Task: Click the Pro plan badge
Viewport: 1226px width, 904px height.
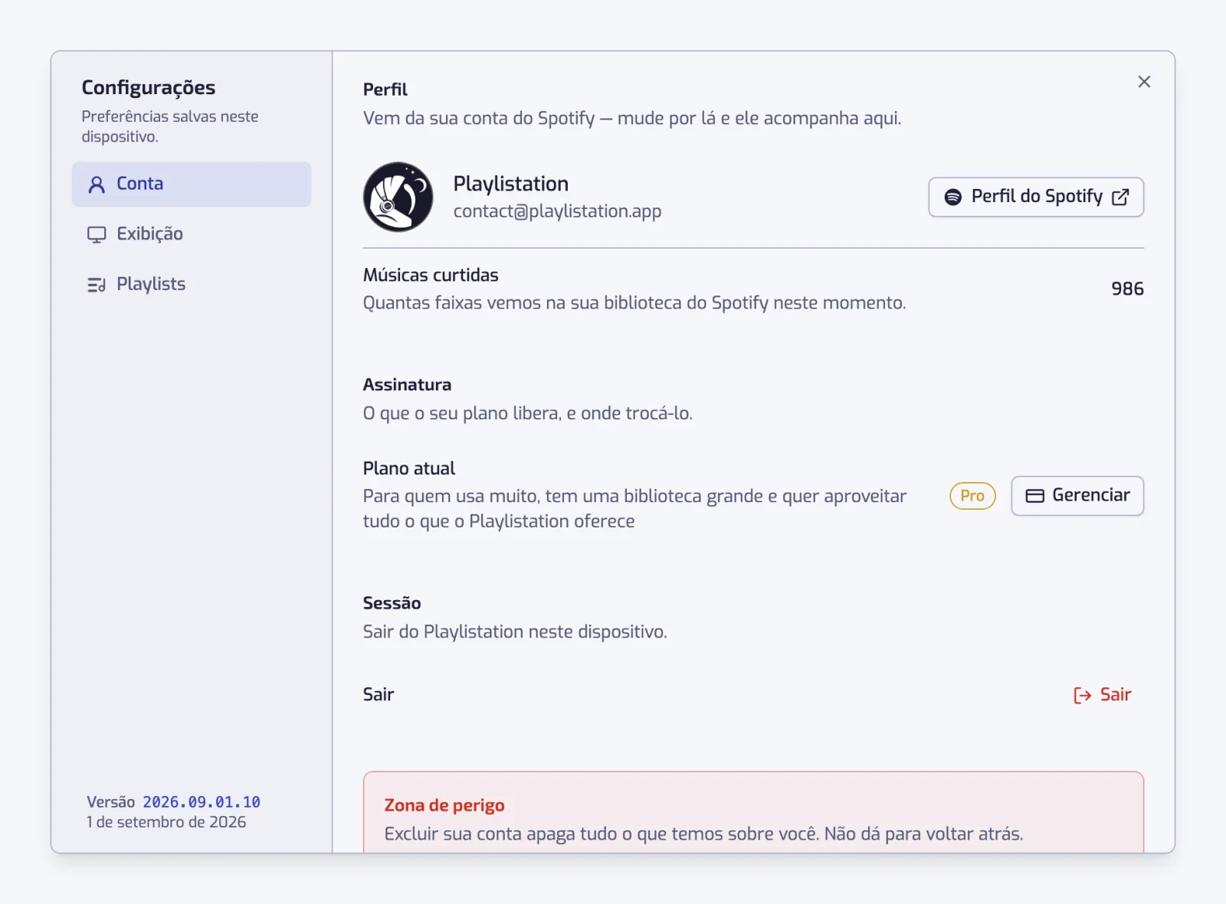Action: point(972,496)
